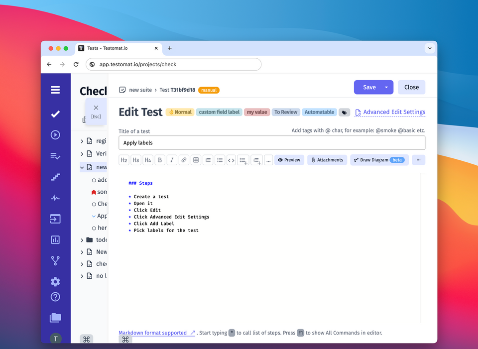The width and height of the screenshot is (478, 349).
Task: Expand the 'todo' folder in tree
Action: point(82,240)
